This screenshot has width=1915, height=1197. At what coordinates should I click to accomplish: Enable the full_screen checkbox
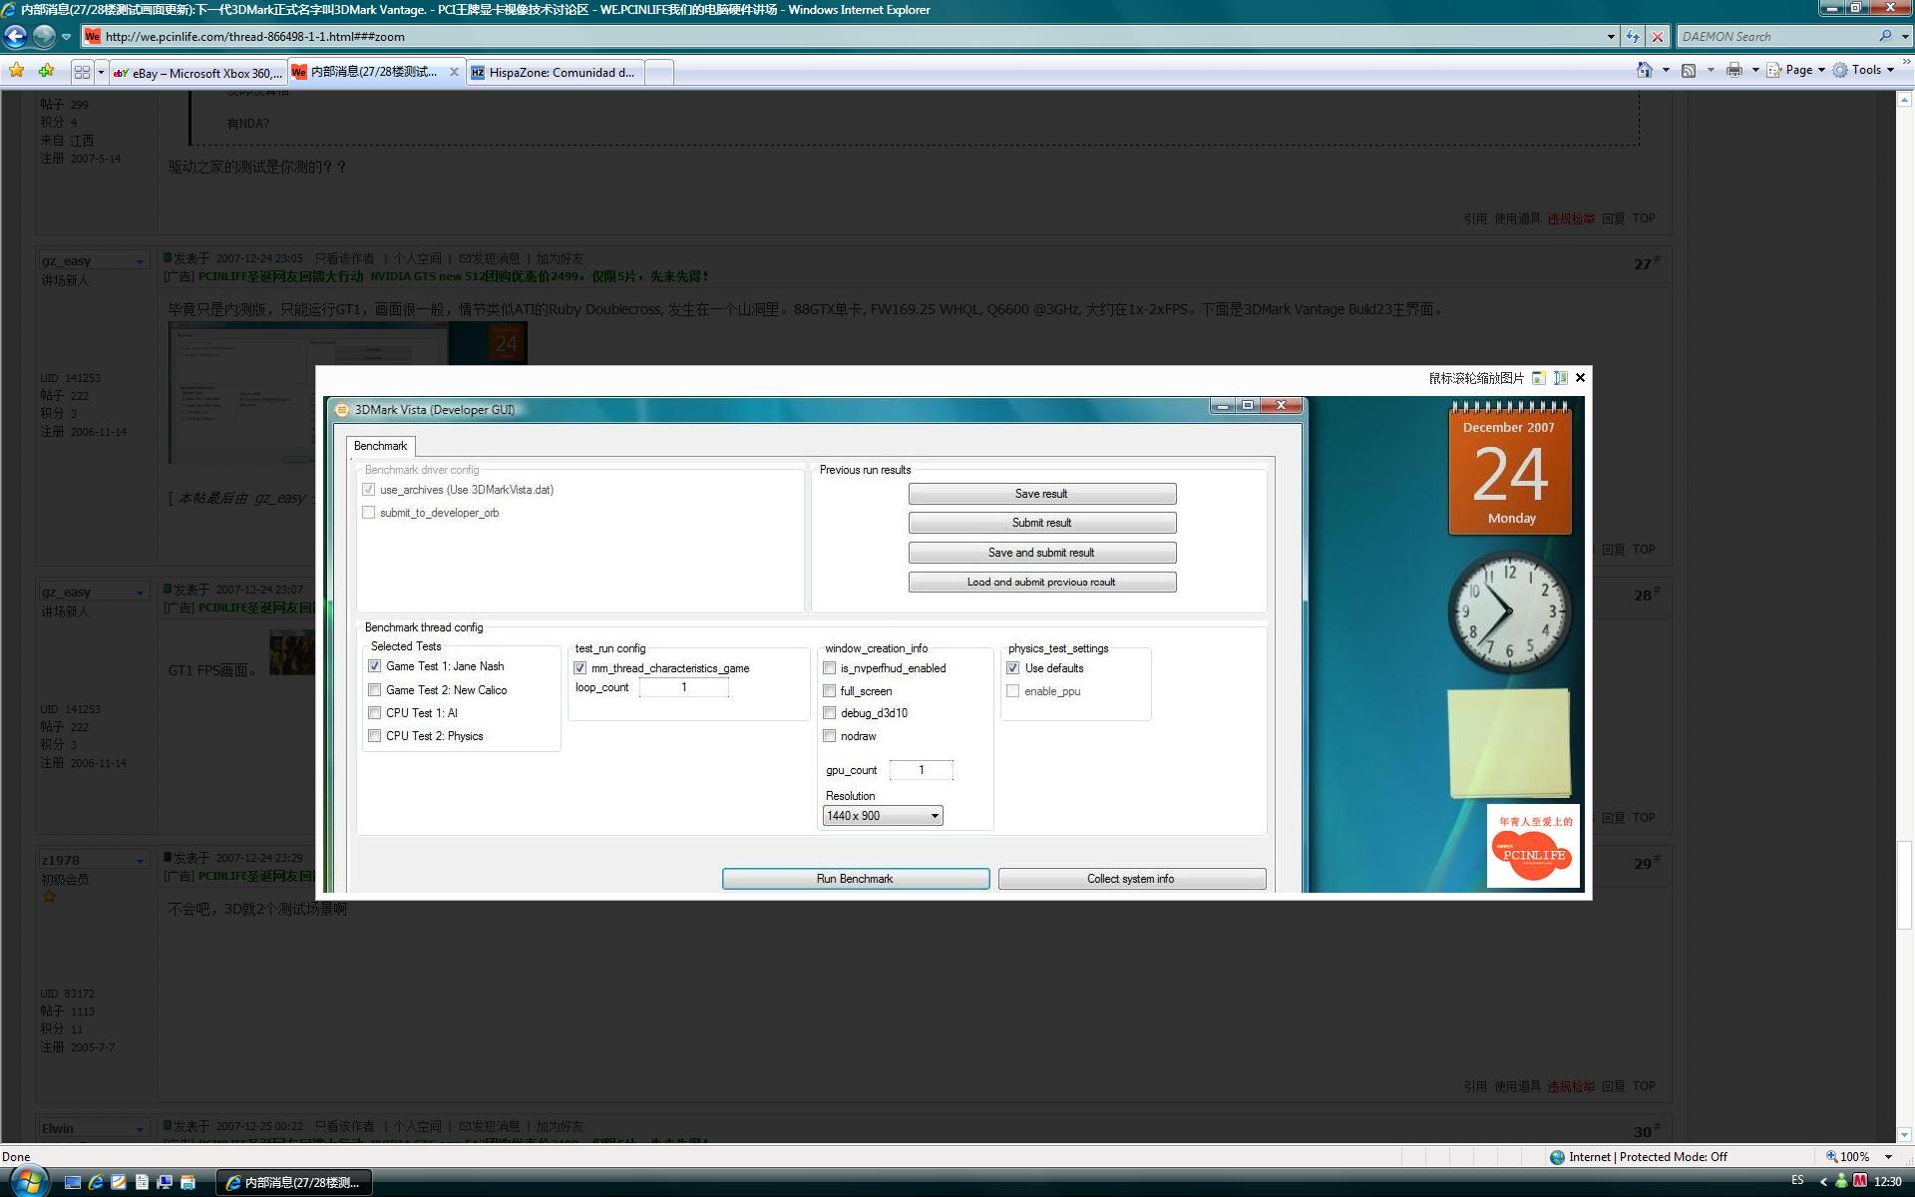(x=829, y=691)
